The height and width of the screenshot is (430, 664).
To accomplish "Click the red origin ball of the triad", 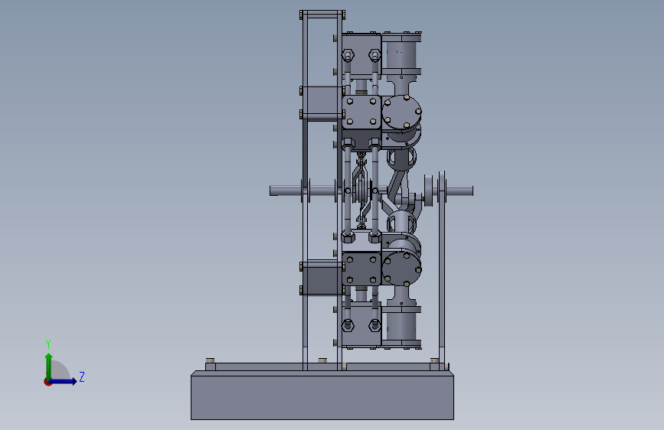I will (x=47, y=382).
